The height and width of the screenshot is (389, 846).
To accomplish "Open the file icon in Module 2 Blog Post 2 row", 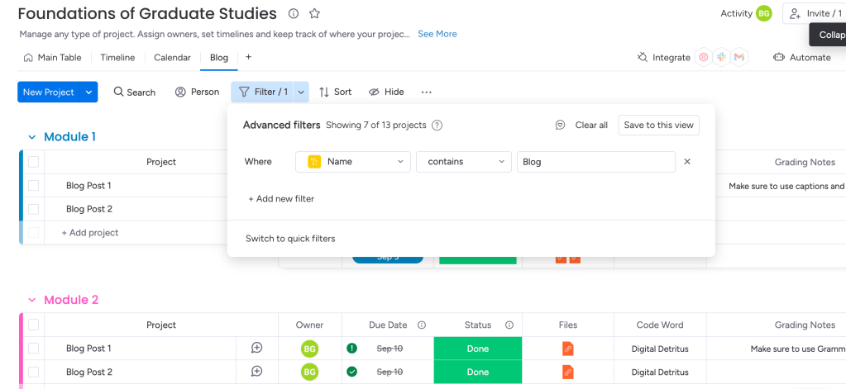I will [x=567, y=372].
